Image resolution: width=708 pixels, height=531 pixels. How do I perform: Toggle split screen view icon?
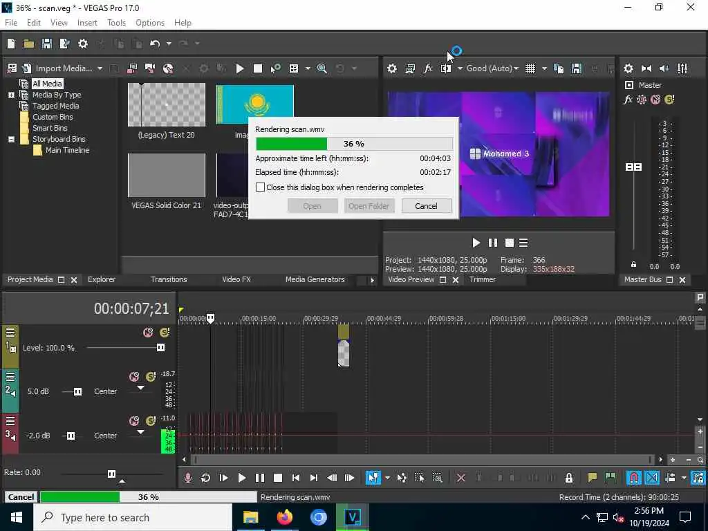click(446, 68)
